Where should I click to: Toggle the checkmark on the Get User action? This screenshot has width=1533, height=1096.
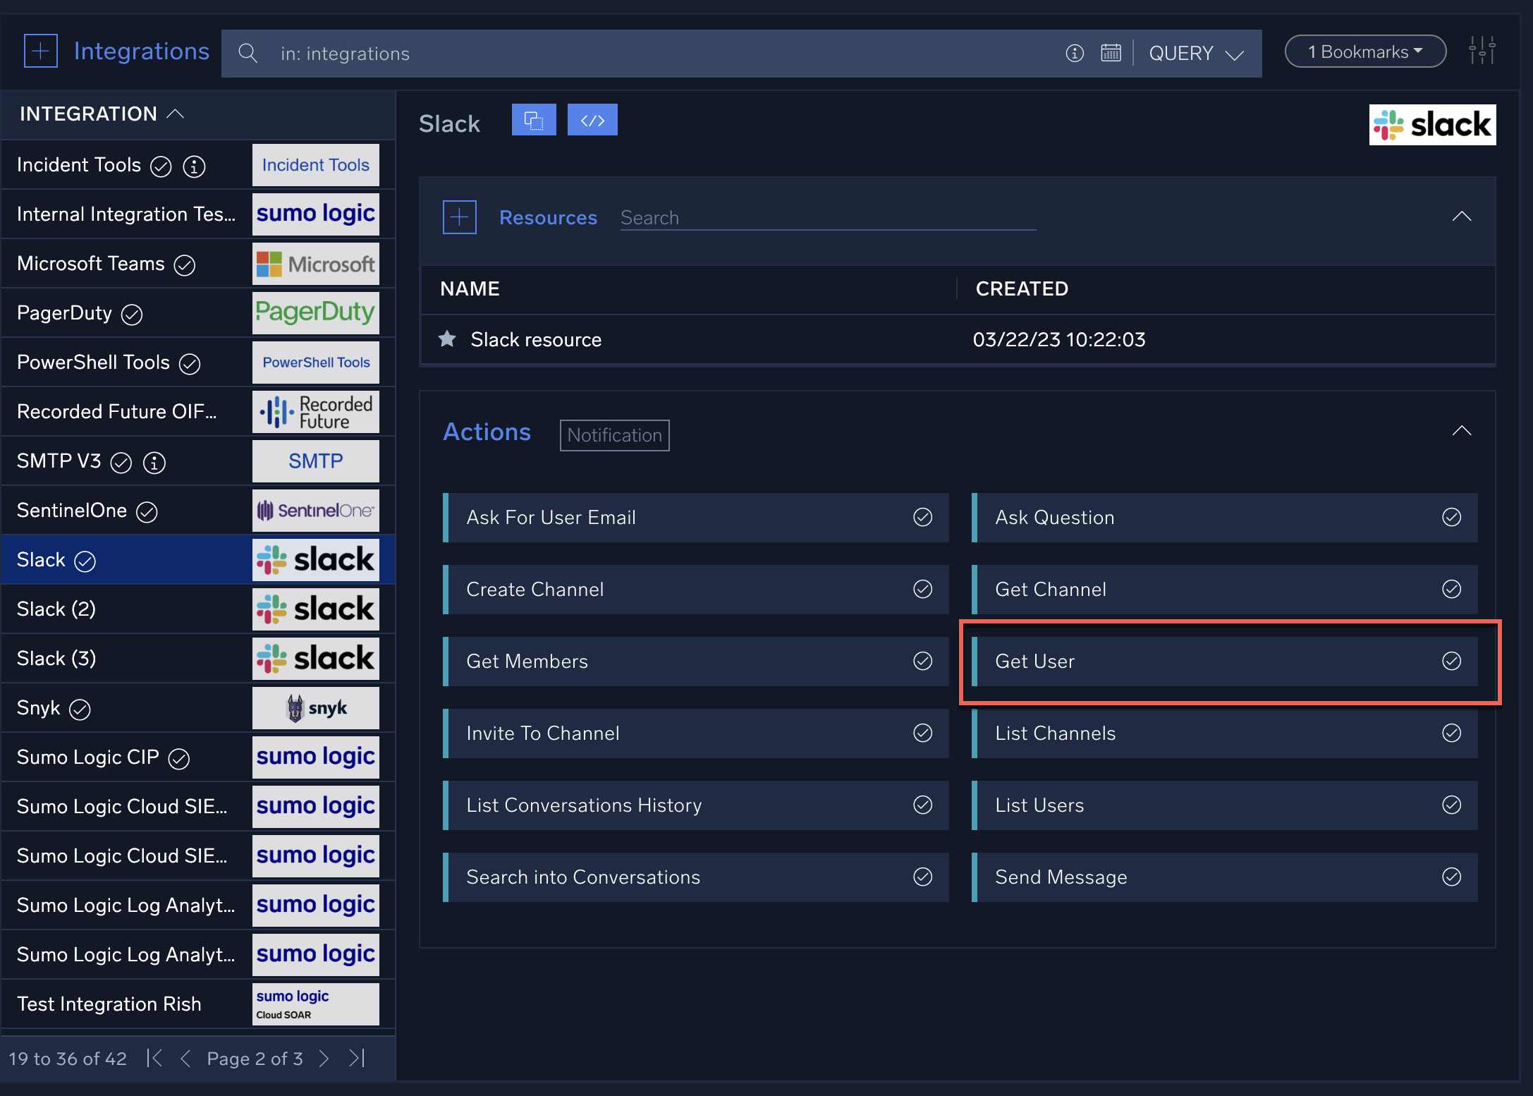coord(1451,661)
